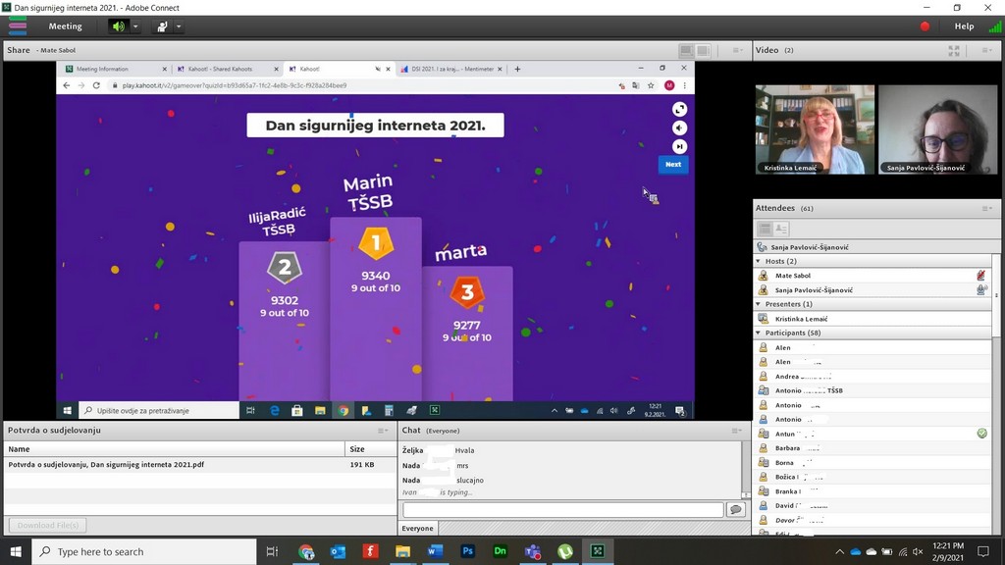Open the Meeting menu
This screenshot has height=565, width=1005.
click(x=66, y=26)
